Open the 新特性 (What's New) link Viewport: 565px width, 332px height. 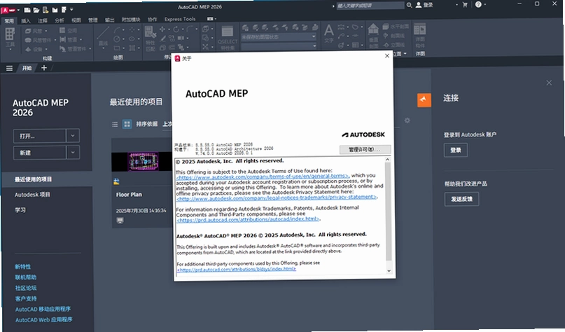[x=22, y=266]
